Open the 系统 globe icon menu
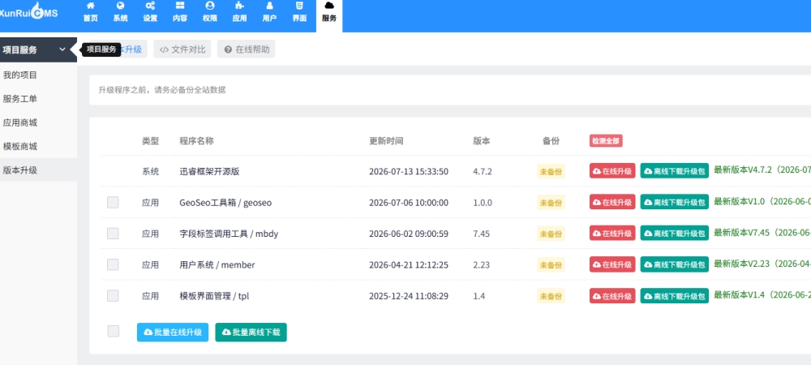 121,12
